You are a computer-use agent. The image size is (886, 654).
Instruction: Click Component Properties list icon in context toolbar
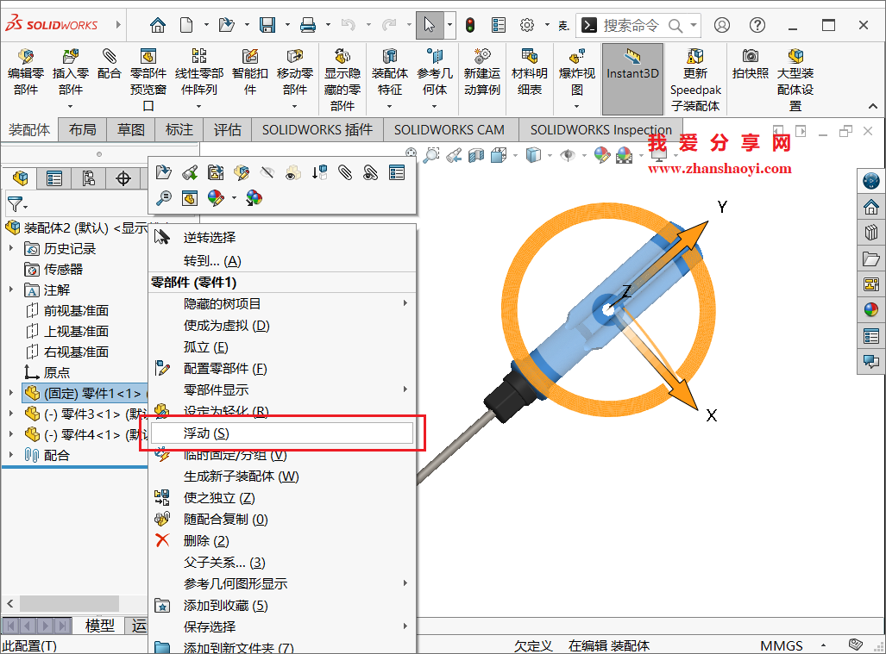[397, 172]
